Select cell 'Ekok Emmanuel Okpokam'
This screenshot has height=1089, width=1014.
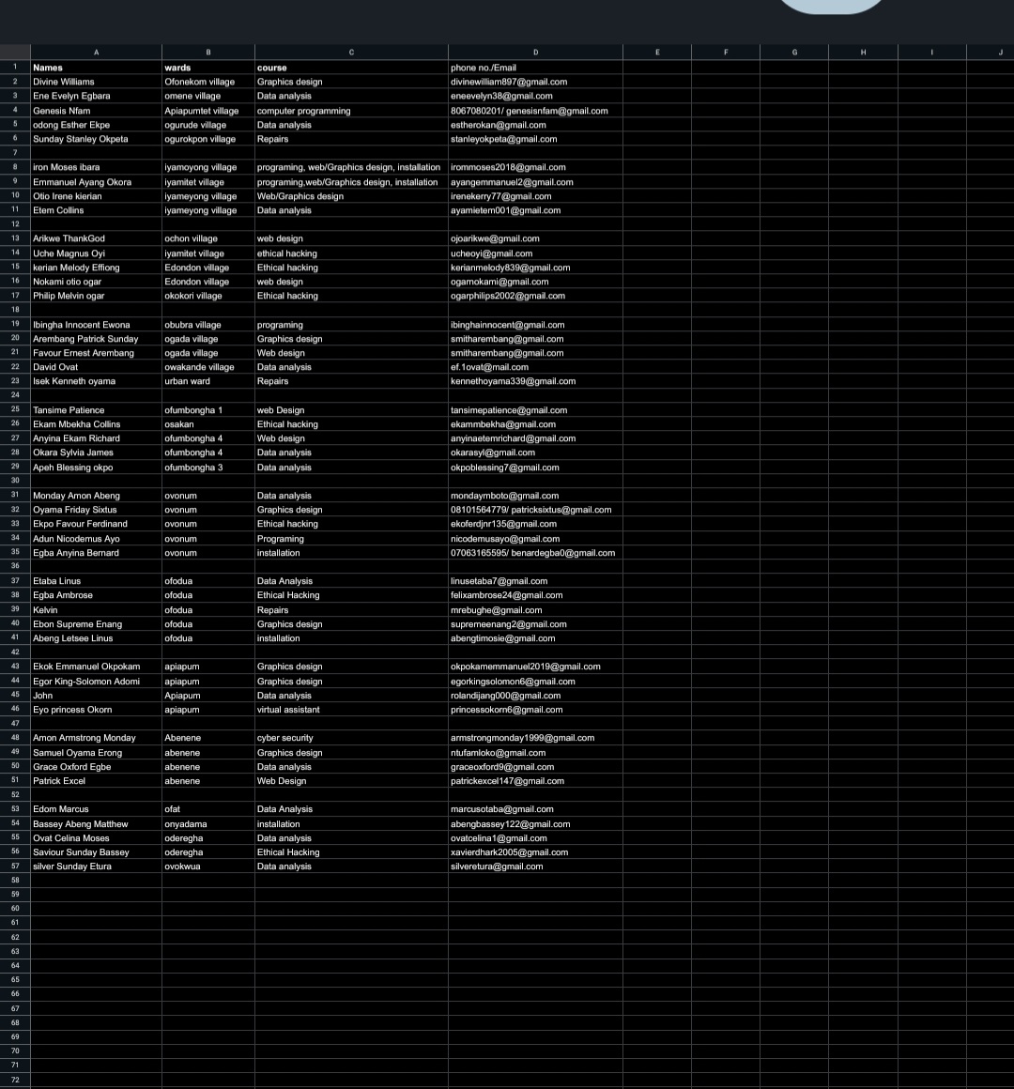coord(96,667)
